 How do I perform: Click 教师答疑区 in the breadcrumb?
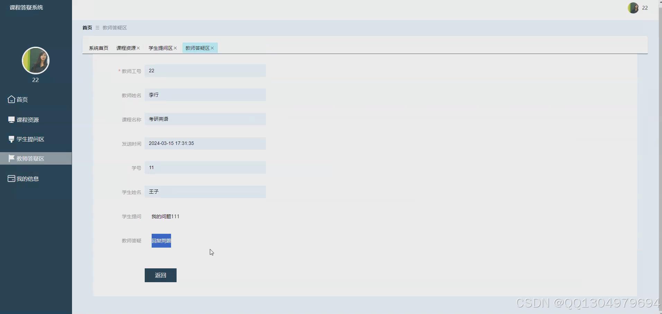115,28
